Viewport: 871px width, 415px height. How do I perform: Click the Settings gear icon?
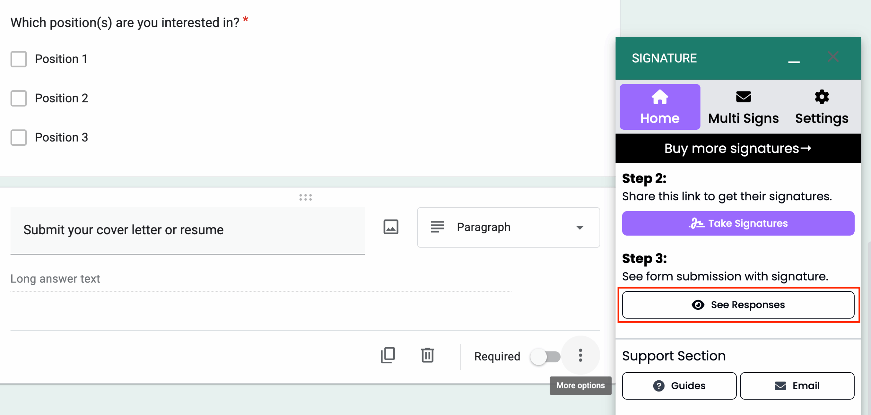tap(821, 97)
